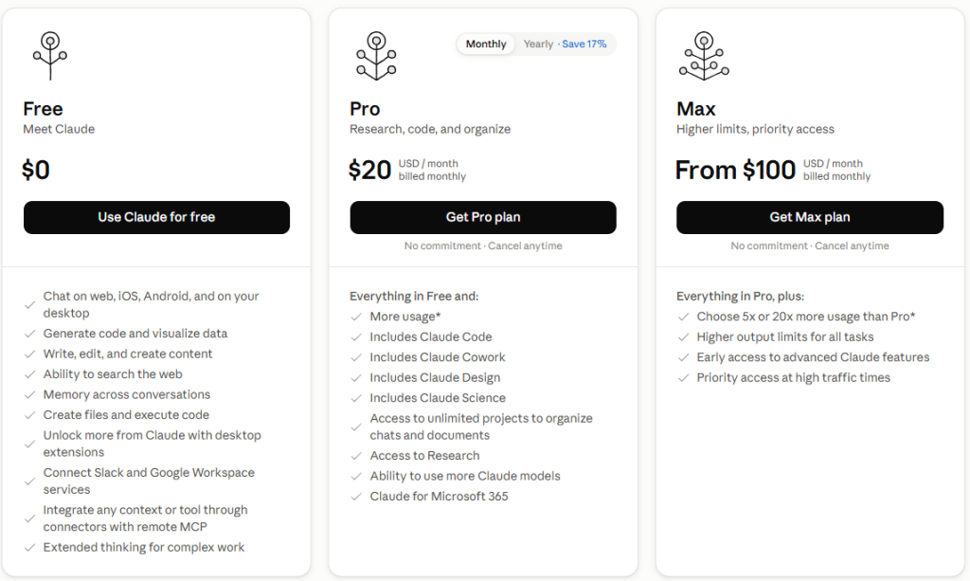Click Choose 5x or 20x more usage item

pos(805,317)
